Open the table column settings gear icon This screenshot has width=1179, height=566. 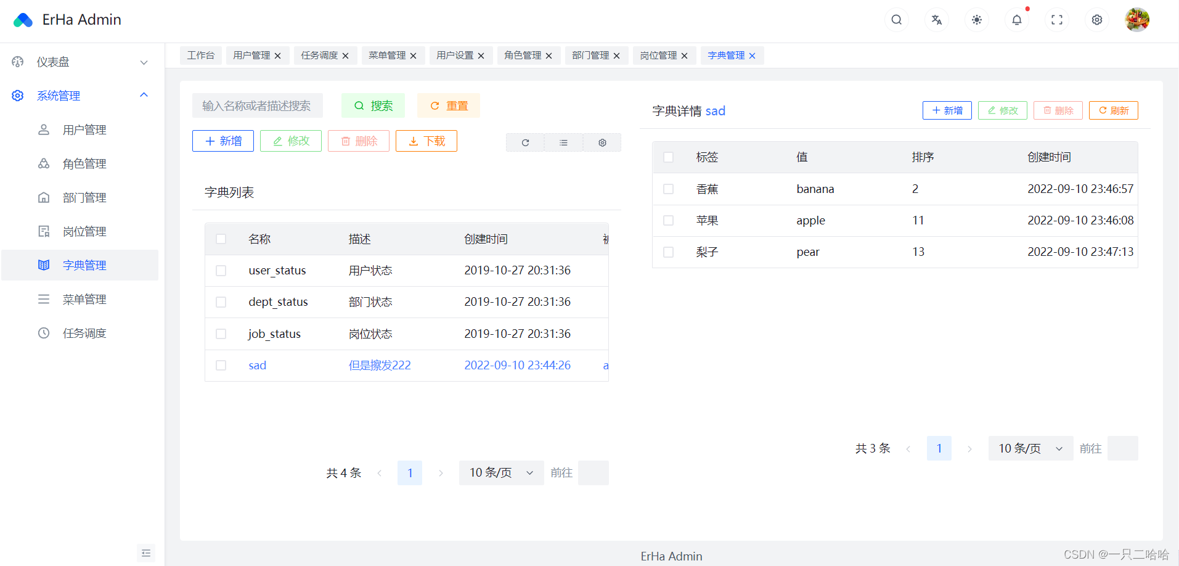(x=602, y=142)
